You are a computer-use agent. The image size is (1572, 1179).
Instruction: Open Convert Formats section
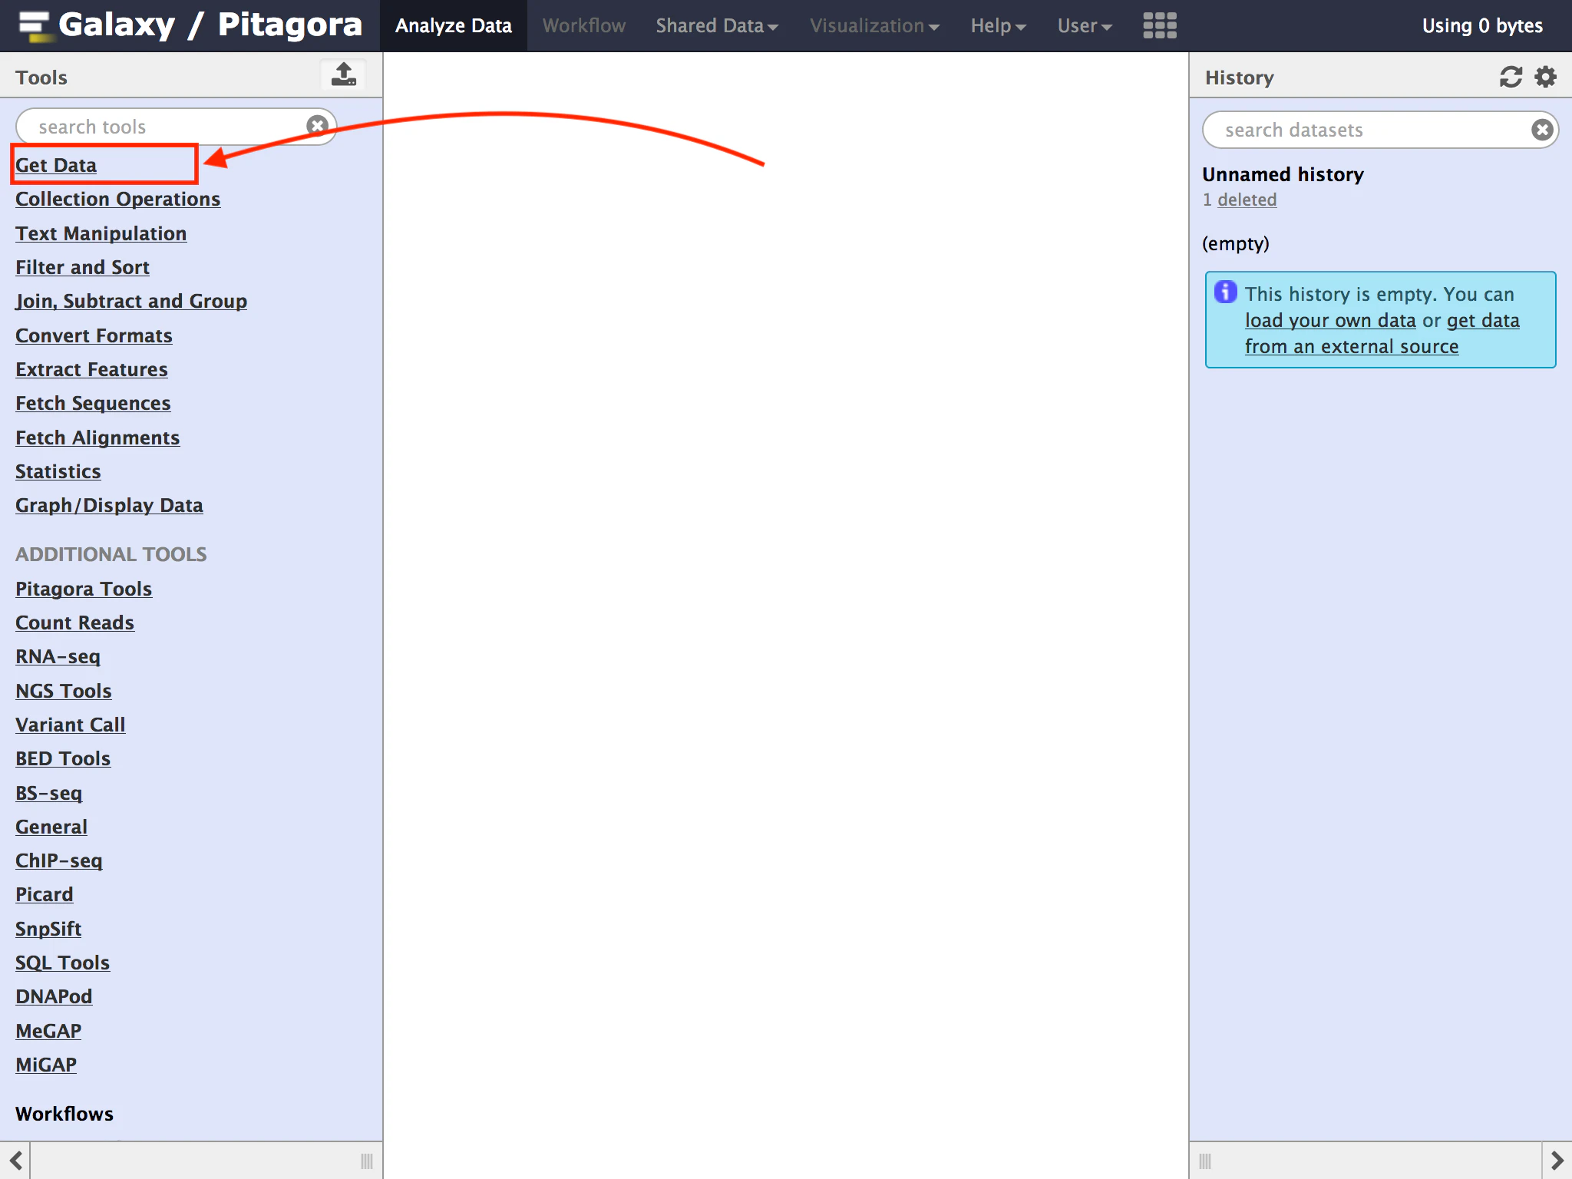(x=94, y=335)
